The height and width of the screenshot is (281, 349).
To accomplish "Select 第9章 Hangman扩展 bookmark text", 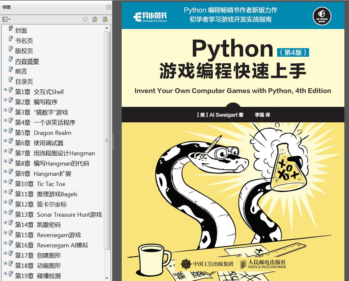I will pos(43,174).
